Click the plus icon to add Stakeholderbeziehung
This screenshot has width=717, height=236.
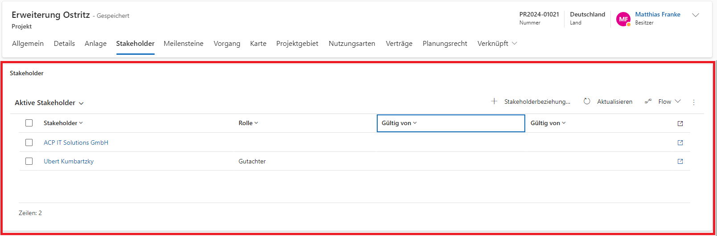(494, 102)
